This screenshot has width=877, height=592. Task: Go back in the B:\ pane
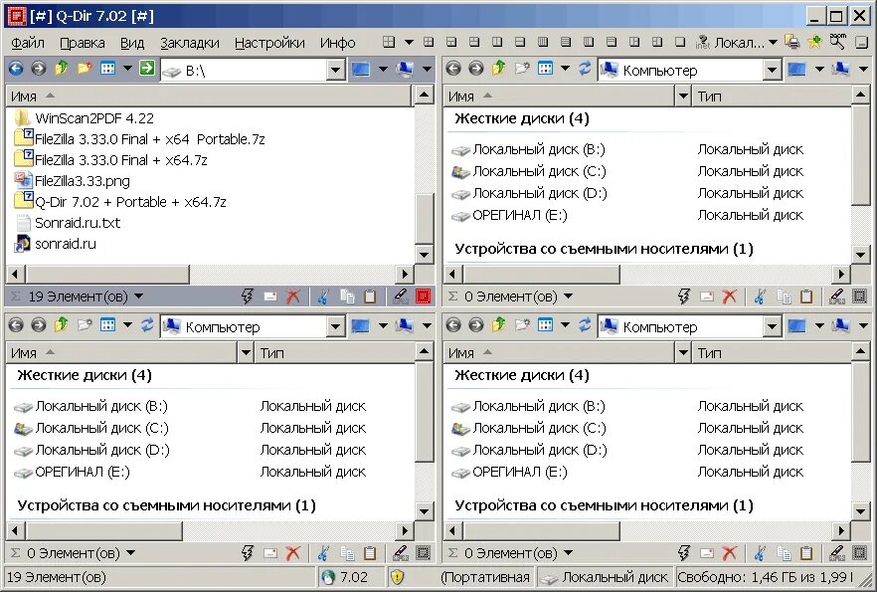click(x=16, y=69)
